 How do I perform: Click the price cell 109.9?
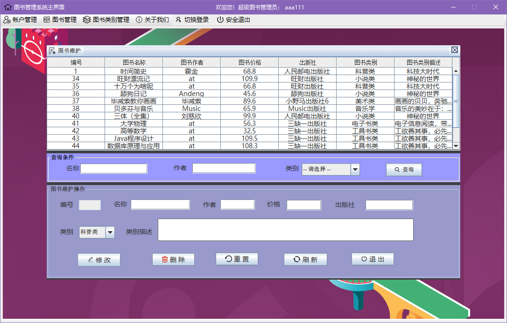pyautogui.click(x=250, y=79)
